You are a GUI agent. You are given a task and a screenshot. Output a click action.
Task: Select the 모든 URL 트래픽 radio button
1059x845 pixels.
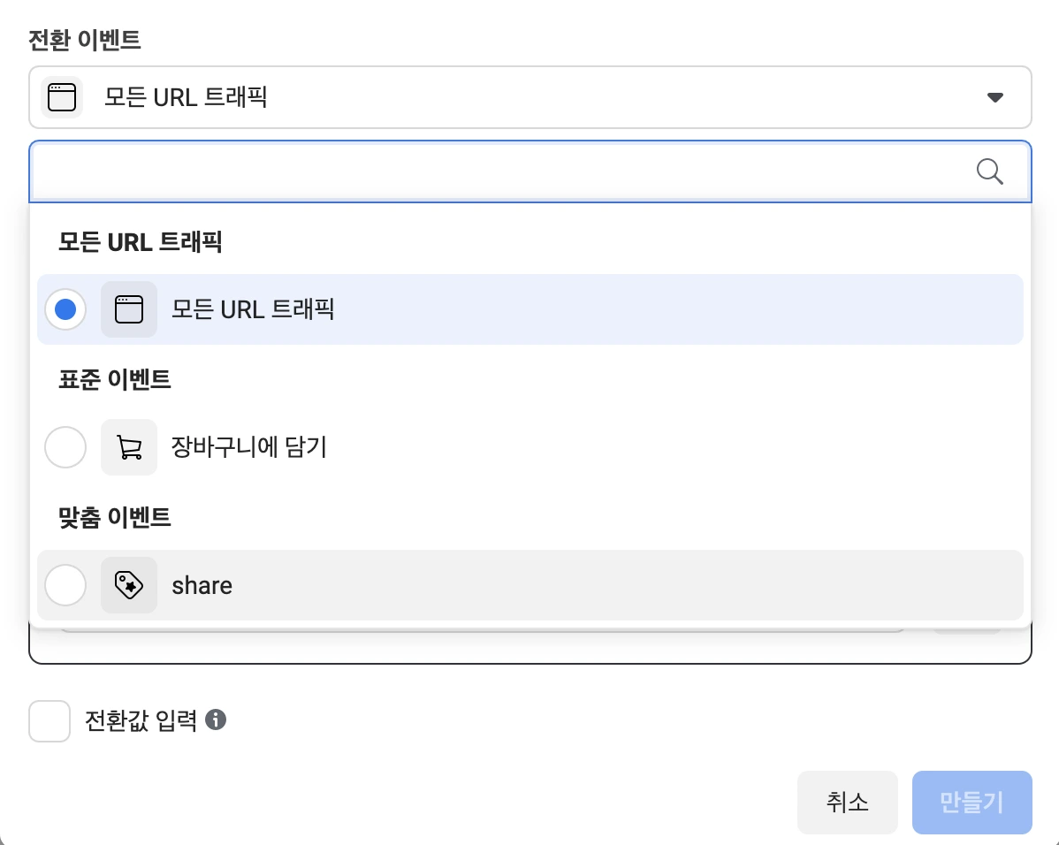click(65, 309)
